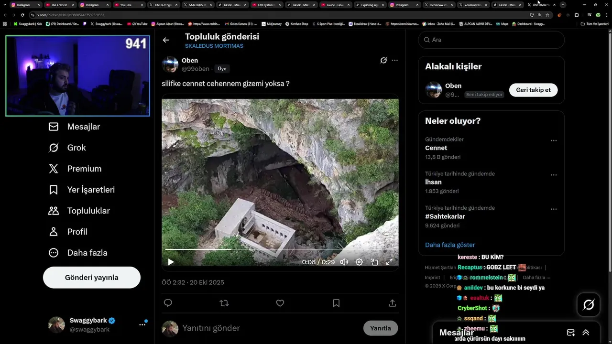612x344 pixels.
Task: Open Yer İşaretleri in the sidebar
Action: click(x=82, y=190)
